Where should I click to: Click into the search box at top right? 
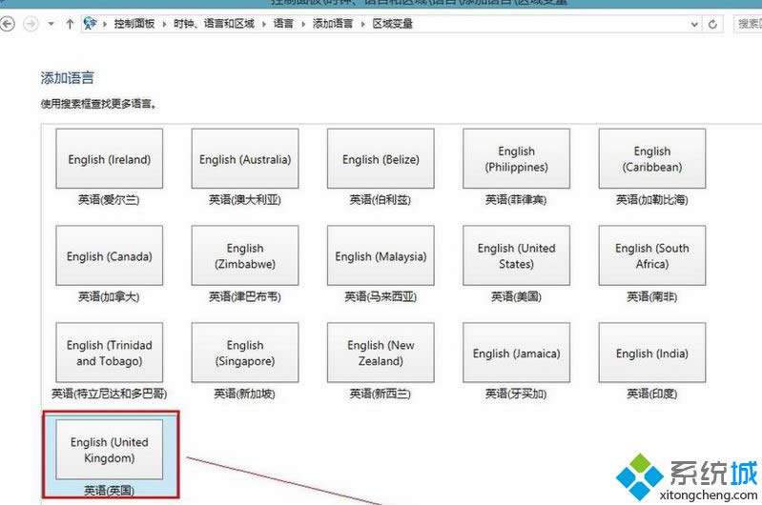[x=747, y=24]
